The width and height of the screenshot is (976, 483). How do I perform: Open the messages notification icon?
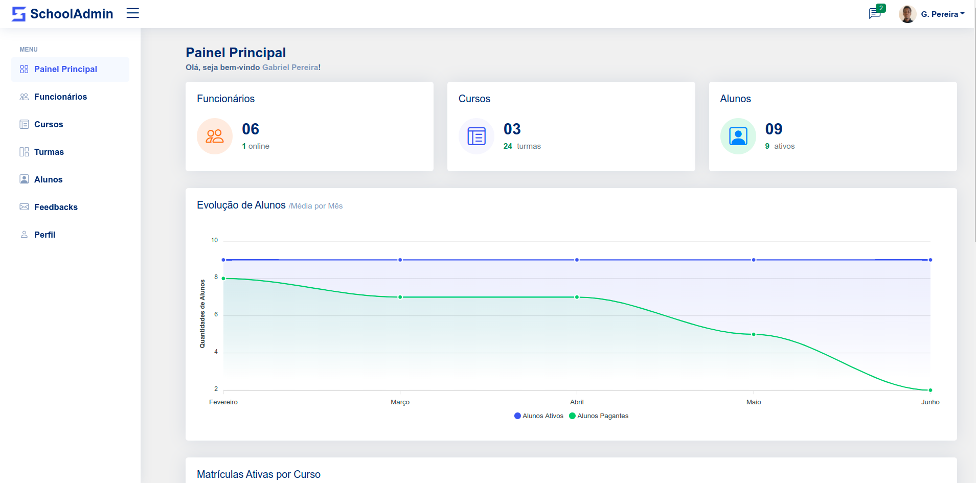pyautogui.click(x=875, y=13)
